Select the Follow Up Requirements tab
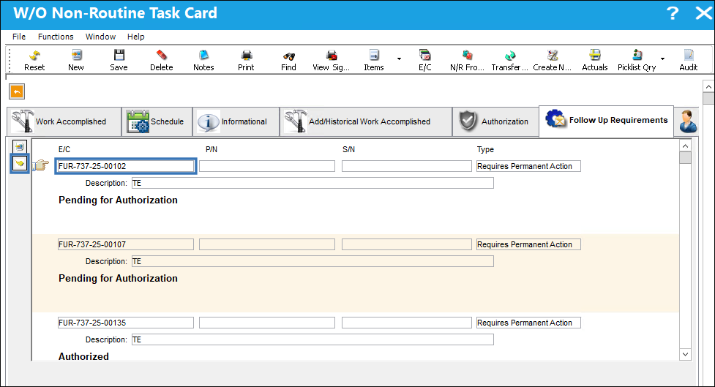The image size is (715, 387). 606,121
